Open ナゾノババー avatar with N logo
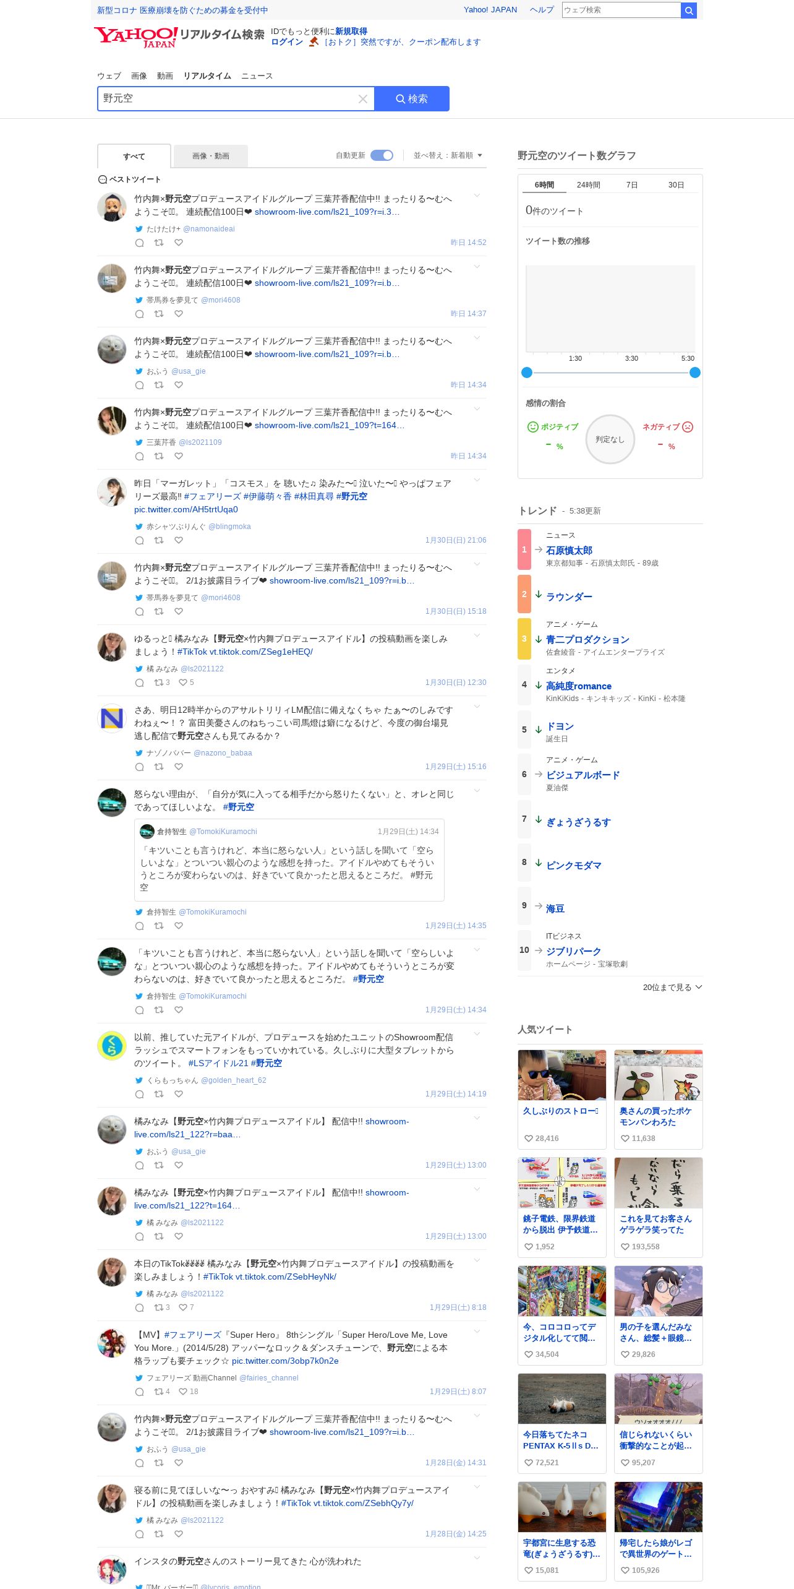This screenshot has width=794, height=1589. 112,718
